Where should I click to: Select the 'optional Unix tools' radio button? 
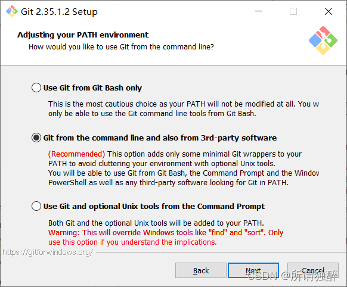[36, 206]
